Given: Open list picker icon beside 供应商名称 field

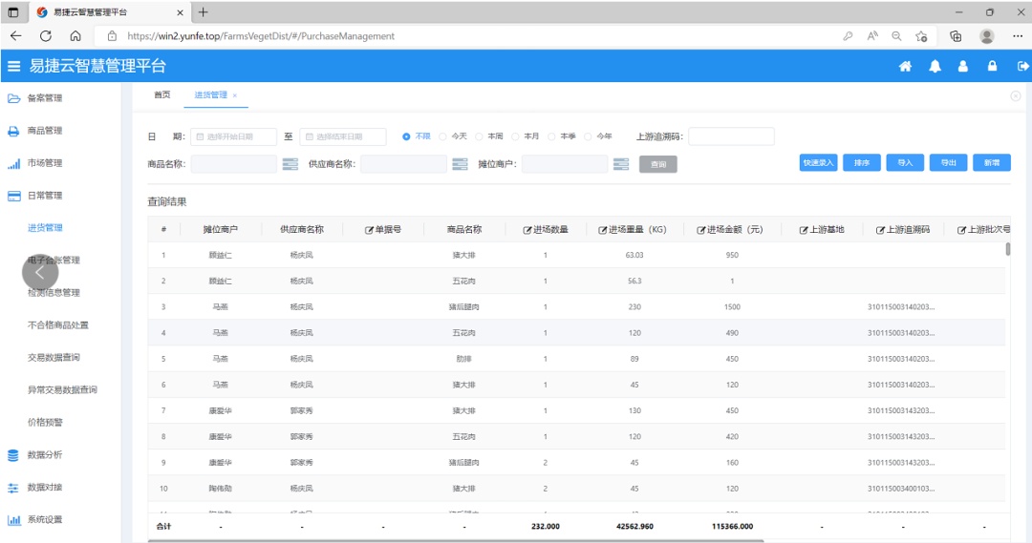Looking at the screenshot, I should click(x=460, y=164).
